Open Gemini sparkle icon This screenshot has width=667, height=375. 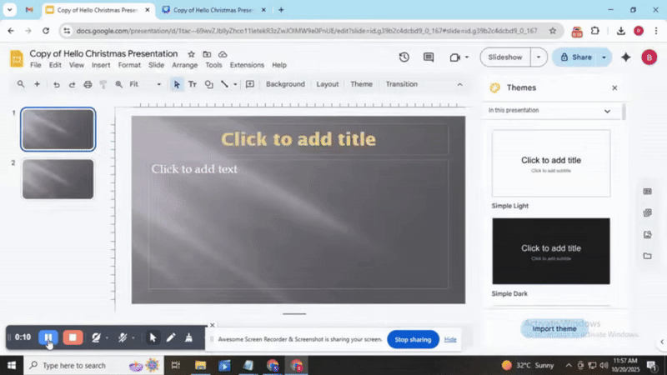(x=626, y=57)
